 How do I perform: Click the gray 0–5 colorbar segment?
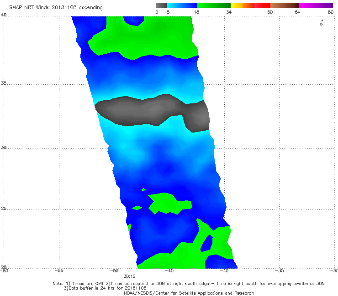click(x=162, y=5)
